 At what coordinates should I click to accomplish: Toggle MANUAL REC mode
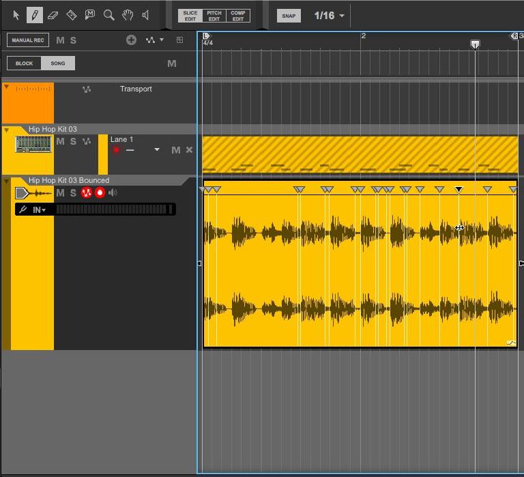pos(28,40)
